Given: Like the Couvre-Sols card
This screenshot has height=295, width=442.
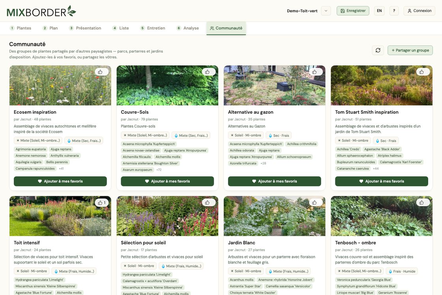Looking at the screenshot, I should pyautogui.click(x=209, y=72).
